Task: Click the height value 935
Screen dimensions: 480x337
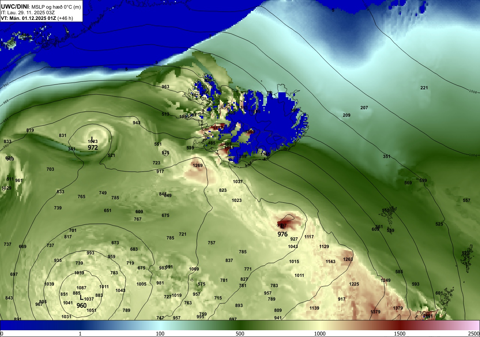Action: click(x=58, y=260)
